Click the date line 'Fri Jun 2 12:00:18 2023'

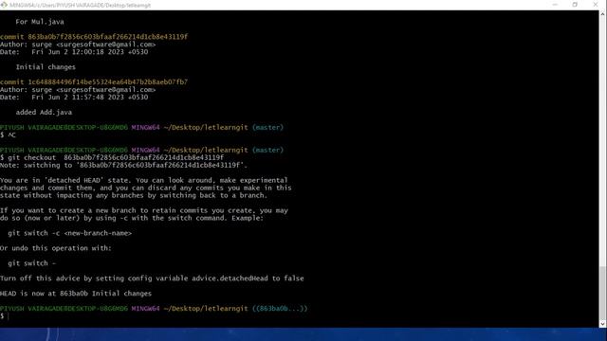(x=74, y=52)
